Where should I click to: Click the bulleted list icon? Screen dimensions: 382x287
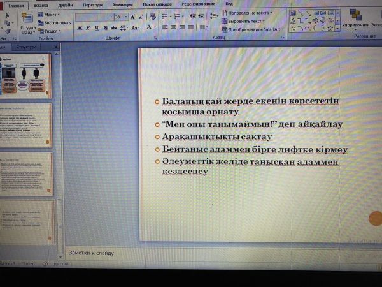[164, 17]
